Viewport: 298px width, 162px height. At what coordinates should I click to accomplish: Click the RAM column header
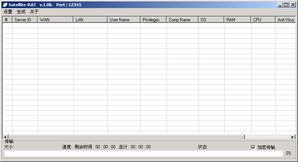[237, 20]
